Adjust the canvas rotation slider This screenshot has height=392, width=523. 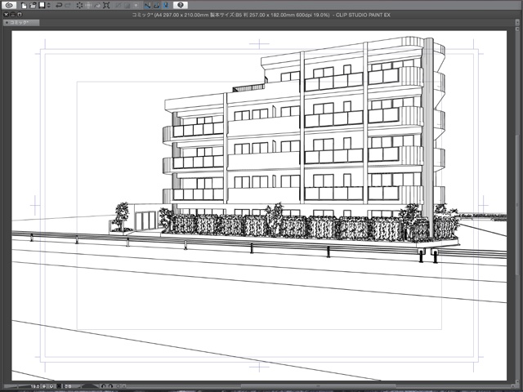click(89, 386)
